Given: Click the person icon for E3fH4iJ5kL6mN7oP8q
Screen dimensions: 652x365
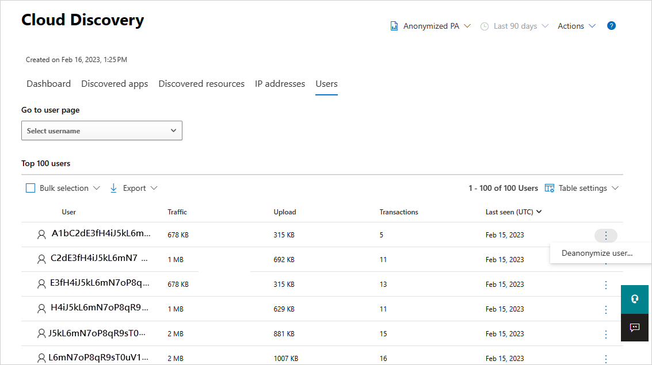Looking at the screenshot, I should pos(41,284).
